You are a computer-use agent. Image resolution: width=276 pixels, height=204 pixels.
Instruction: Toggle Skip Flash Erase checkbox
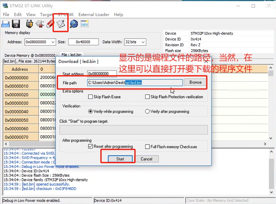coord(90,97)
